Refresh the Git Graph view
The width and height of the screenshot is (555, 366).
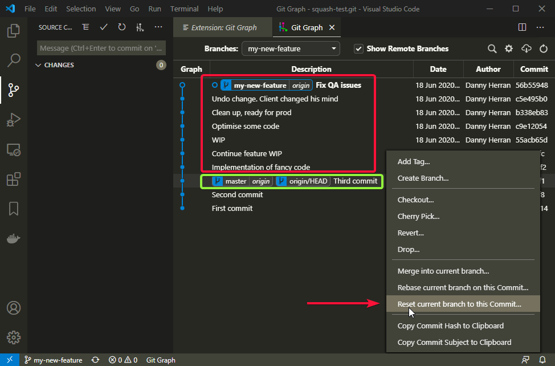point(543,48)
